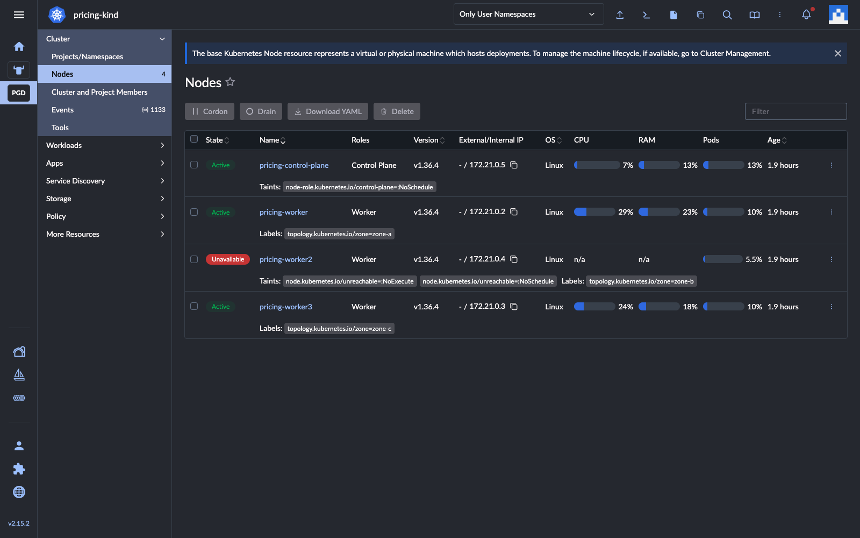Click the Cordon button
860x538 pixels.
(210, 111)
